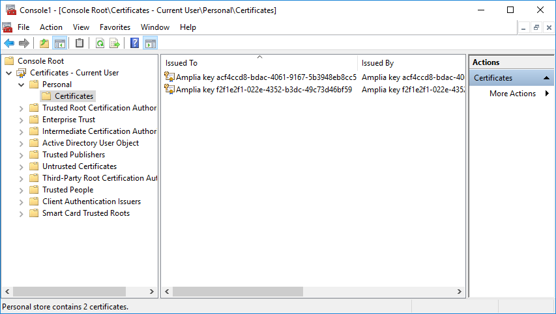The height and width of the screenshot is (314, 556).
Task: Click Issued By value for acf4ccd8 row
Action: [413, 77]
